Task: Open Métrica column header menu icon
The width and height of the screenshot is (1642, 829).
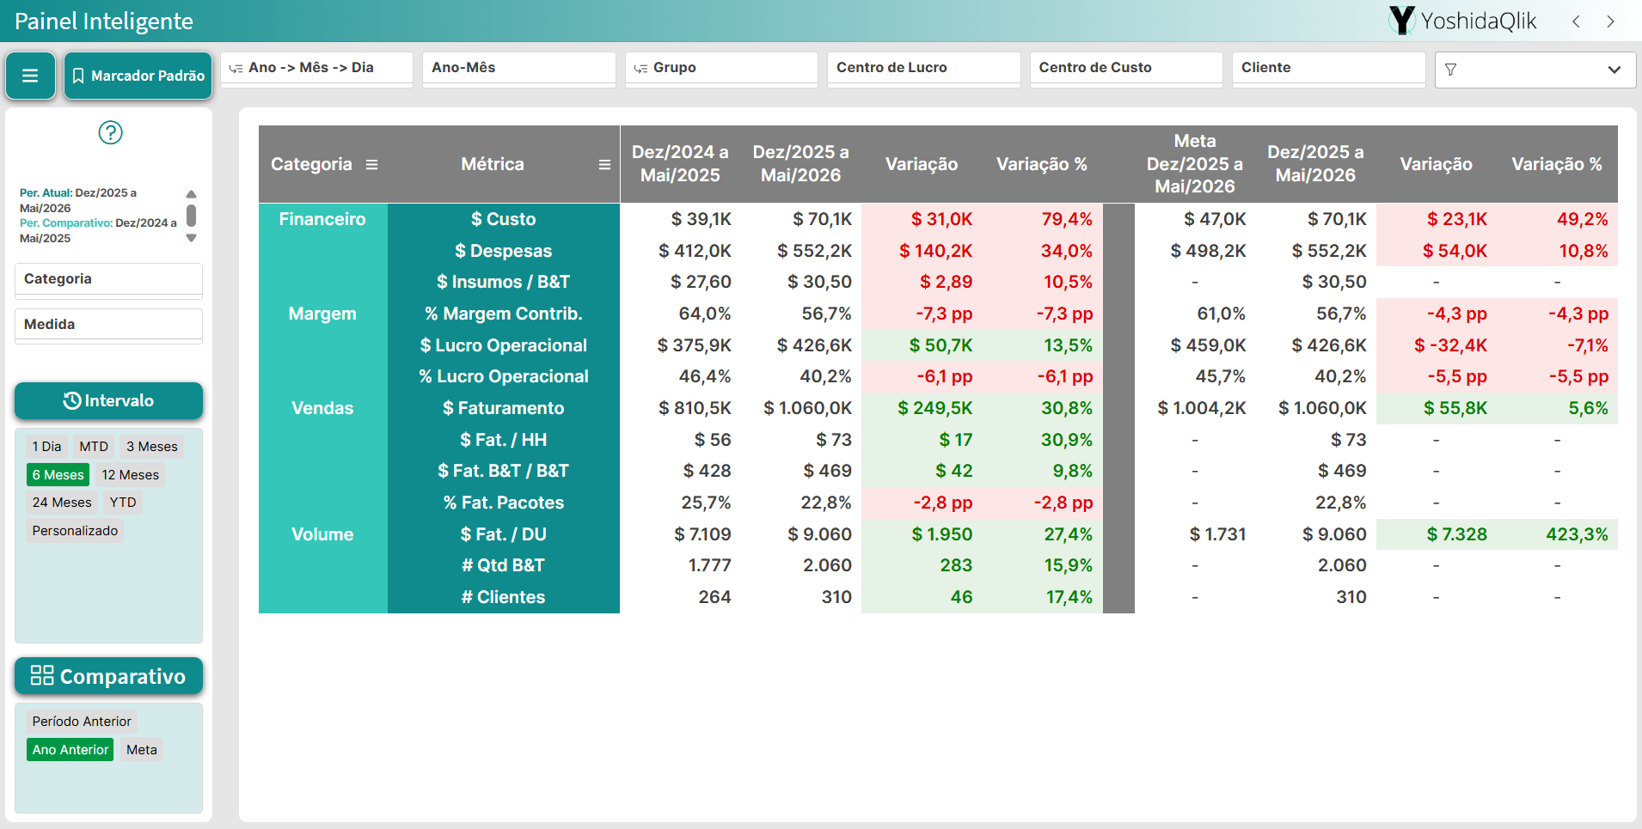Action: 604,164
